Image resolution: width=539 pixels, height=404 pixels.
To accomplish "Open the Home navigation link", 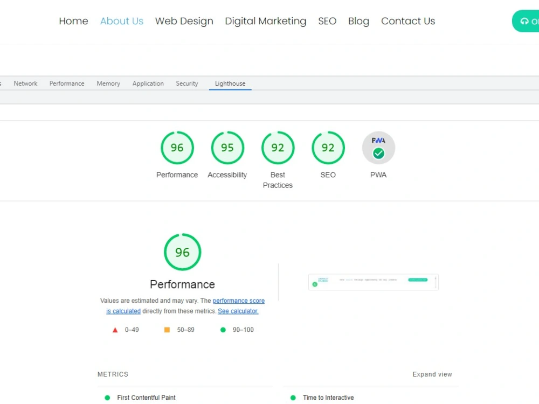I will coord(73,21).
